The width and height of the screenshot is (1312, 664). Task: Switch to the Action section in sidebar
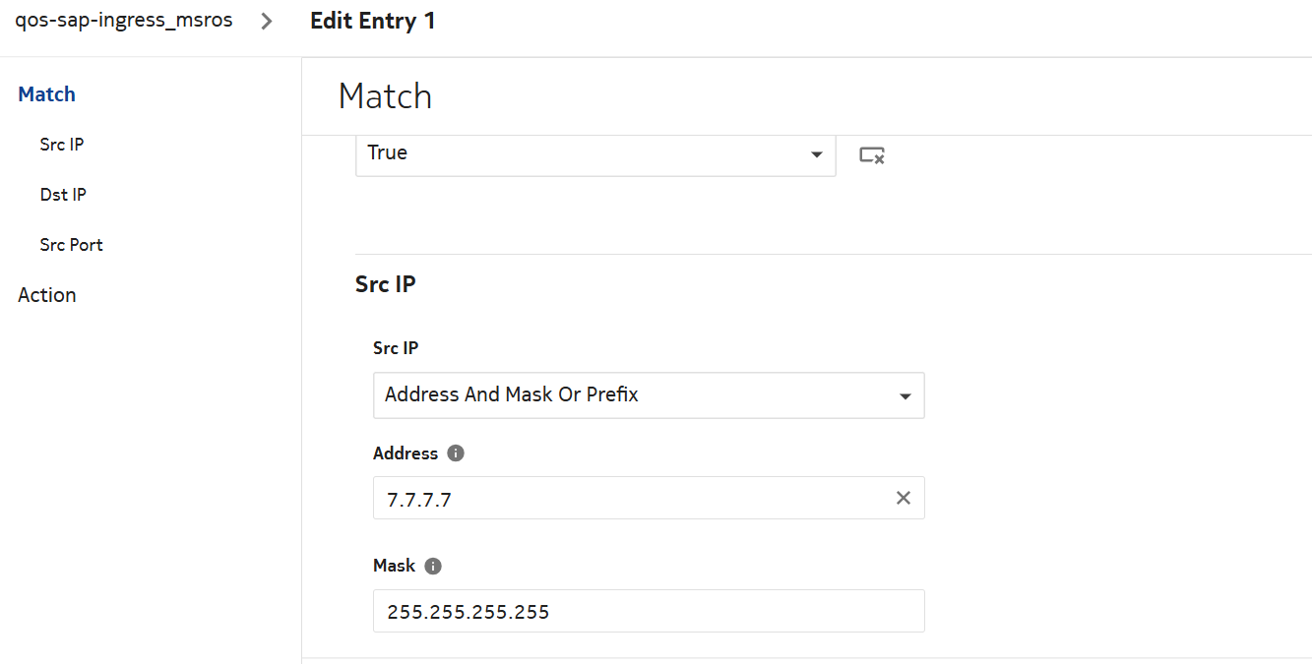(47, 295)
